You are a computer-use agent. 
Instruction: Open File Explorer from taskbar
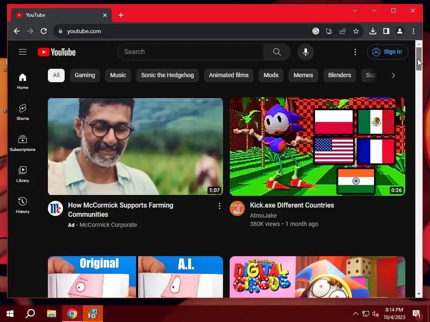(x=51, y=314)
